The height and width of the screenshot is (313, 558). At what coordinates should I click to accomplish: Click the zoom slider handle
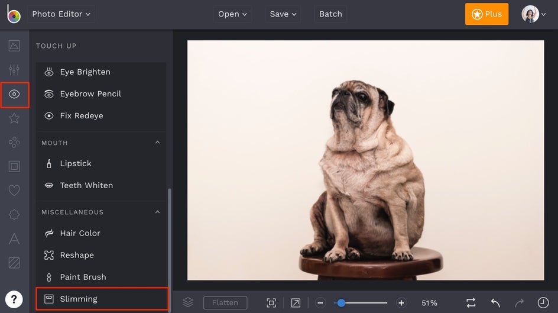(x=341, y=303)
